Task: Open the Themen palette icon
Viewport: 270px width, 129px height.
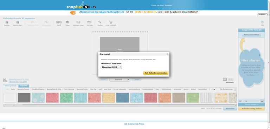Action: 67,22
